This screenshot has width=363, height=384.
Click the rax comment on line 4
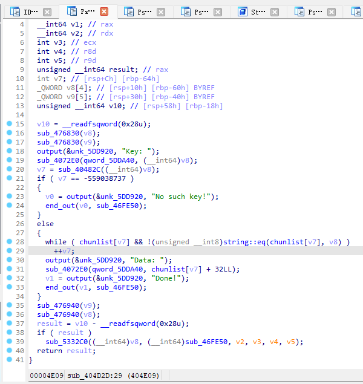tap(107, 24)
